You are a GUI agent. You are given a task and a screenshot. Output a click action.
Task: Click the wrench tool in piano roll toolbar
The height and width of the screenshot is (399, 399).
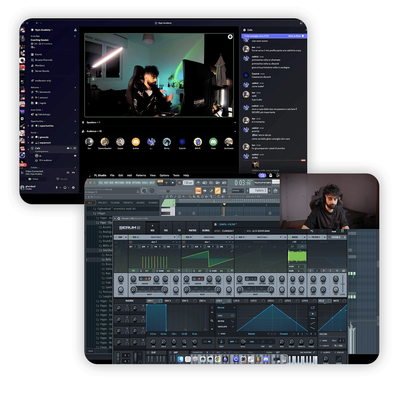(x=167, y=197)
